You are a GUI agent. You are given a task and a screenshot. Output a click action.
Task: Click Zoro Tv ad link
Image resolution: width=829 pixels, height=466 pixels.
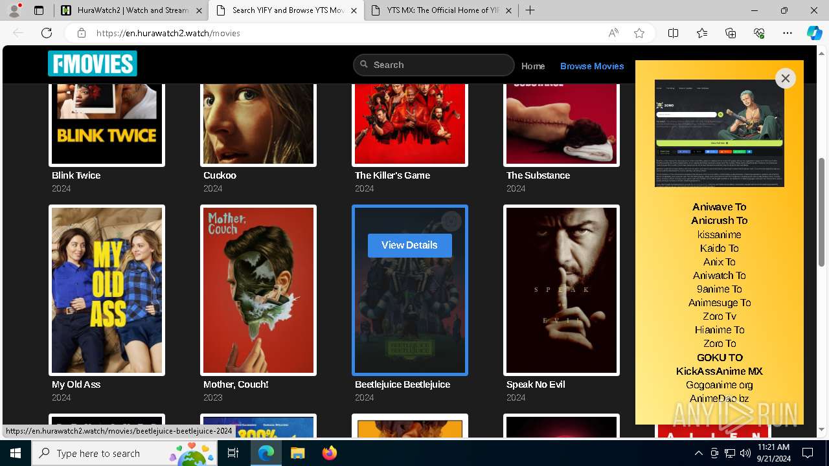(x=719, y=316)
